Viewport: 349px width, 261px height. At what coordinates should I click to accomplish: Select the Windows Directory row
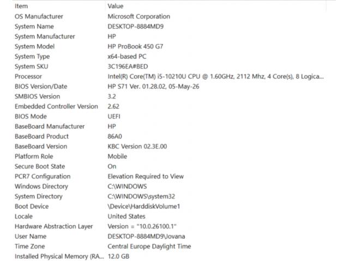169,186
